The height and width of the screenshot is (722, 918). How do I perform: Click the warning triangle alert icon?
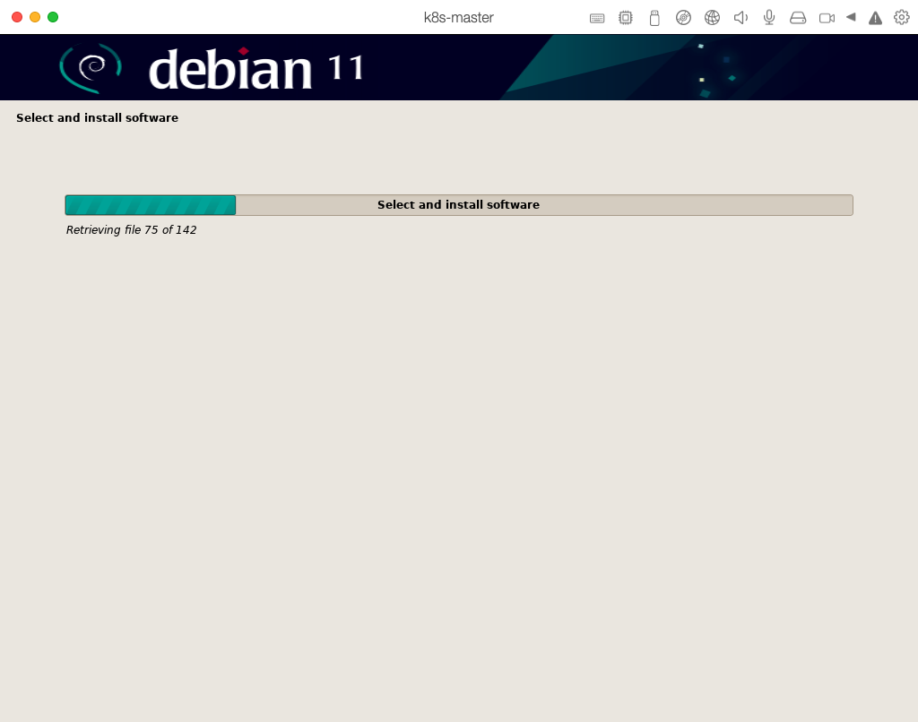pos(875,18)
